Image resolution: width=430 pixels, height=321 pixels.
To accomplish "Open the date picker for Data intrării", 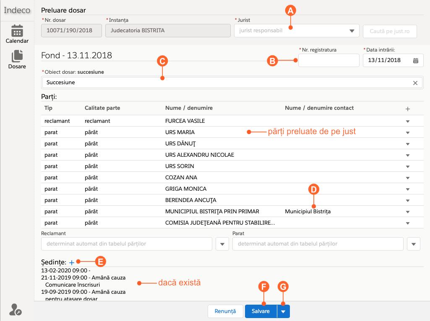I will 415,60.
